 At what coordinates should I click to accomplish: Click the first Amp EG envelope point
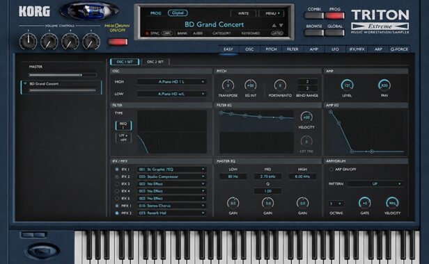pos(331,112)
